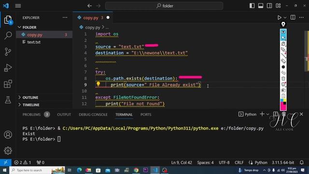Click Spaces: 4 indentation setting
The image size is (309, 174).
click(205, 162)
